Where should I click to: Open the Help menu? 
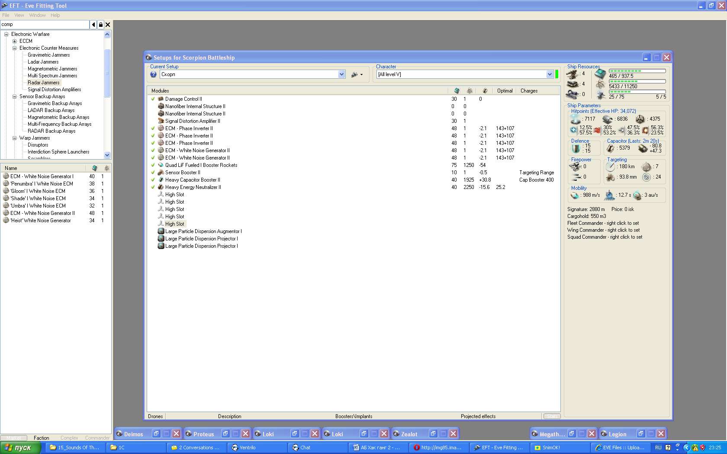click(55, 15)
